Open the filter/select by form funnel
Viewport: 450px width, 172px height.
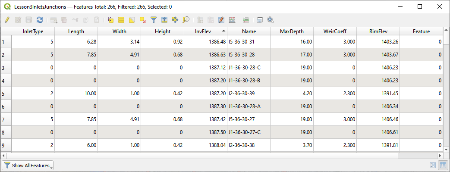pyautogui.click(x=154, y=20)
